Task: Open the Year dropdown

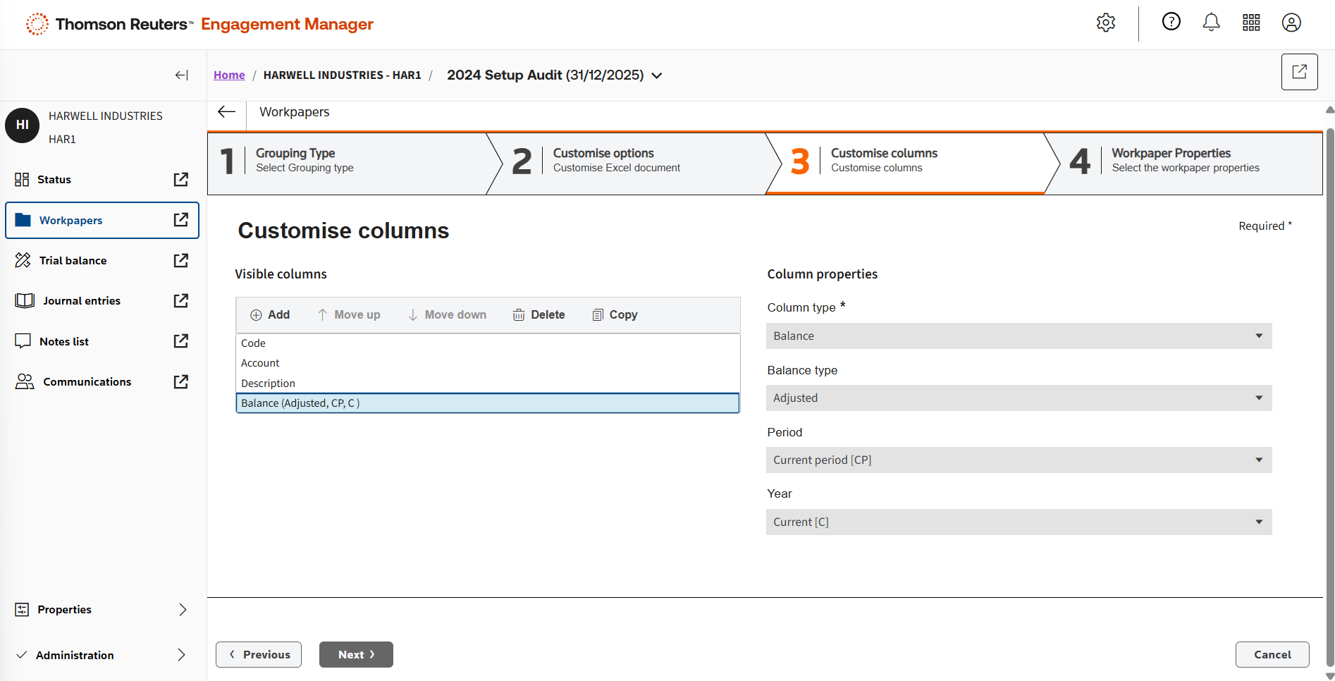Action: click(1019, 522)
